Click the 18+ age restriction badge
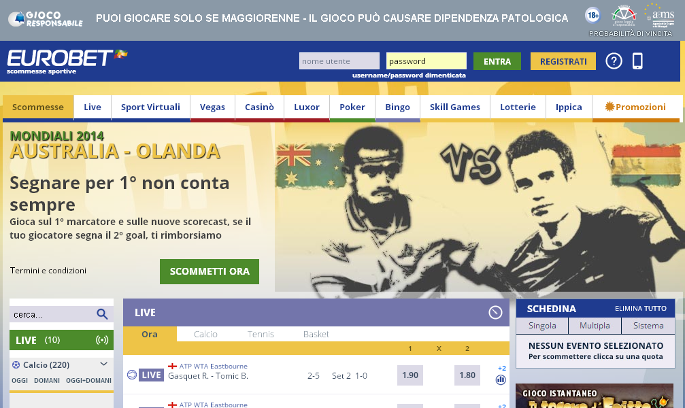 (x=592, y=16)
